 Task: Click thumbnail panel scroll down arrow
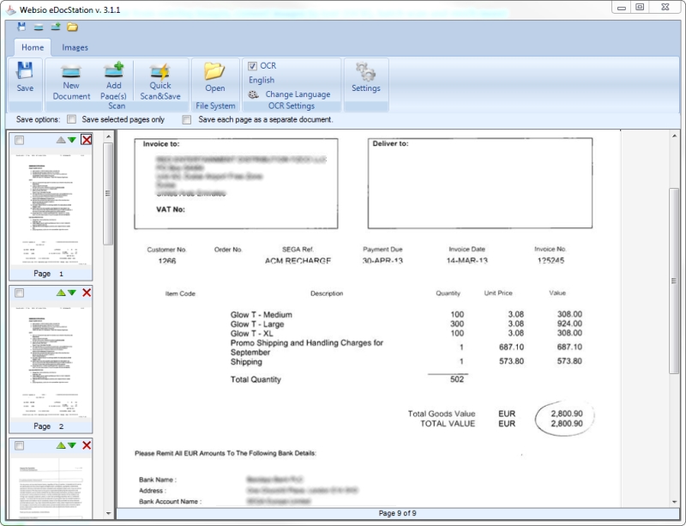(x=109, y=513)
